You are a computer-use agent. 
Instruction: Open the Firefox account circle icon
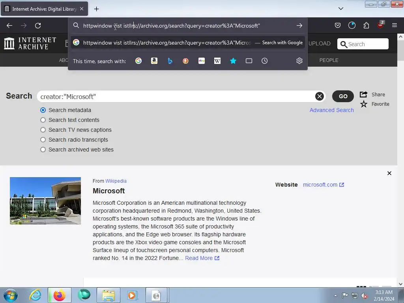(x=352, y=26)
